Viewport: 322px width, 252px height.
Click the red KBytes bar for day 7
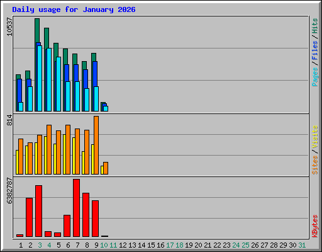(x=77, y=208)
